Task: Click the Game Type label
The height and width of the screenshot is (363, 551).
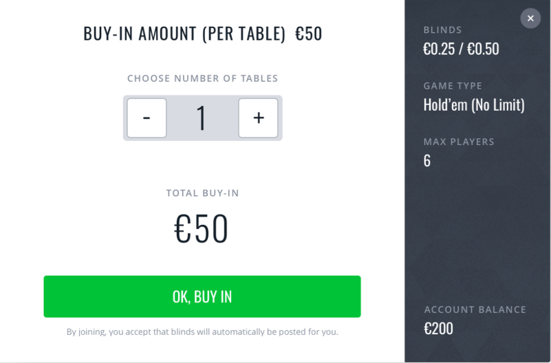Action: pyautogui.click(x=453, y=86)
